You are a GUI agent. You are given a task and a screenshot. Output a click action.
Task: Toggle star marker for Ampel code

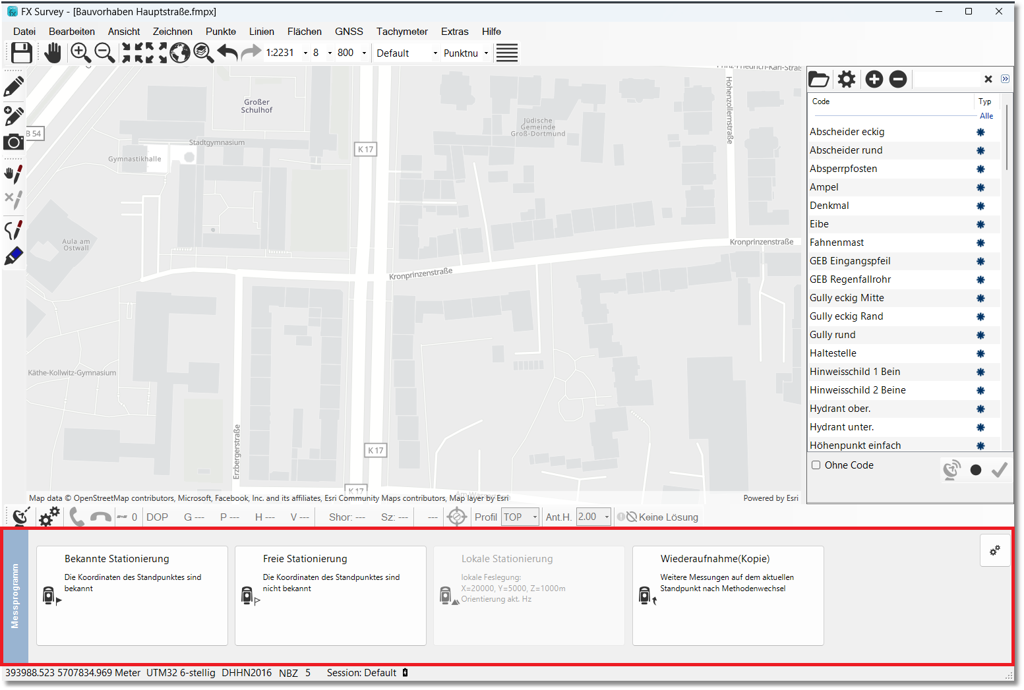(x=980, y=188)
